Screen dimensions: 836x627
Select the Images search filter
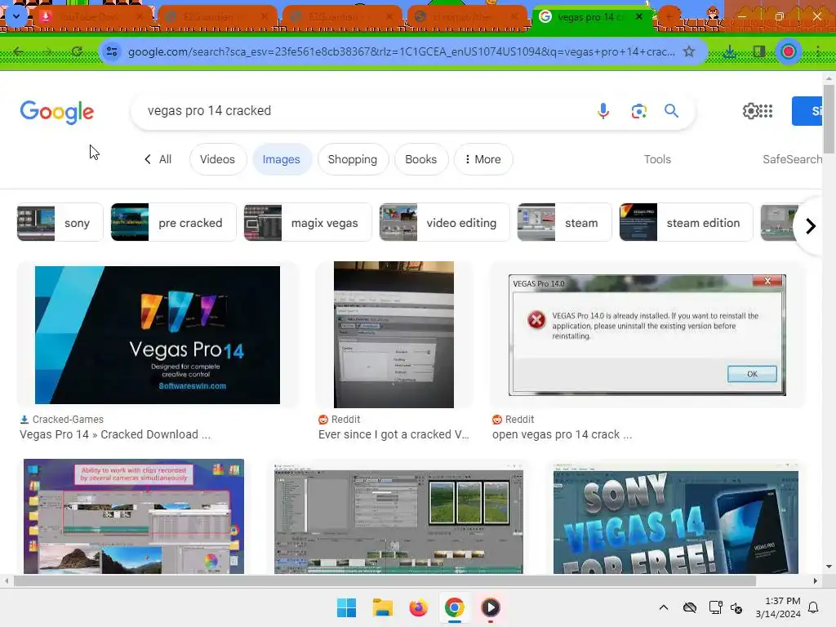[282, 159]
